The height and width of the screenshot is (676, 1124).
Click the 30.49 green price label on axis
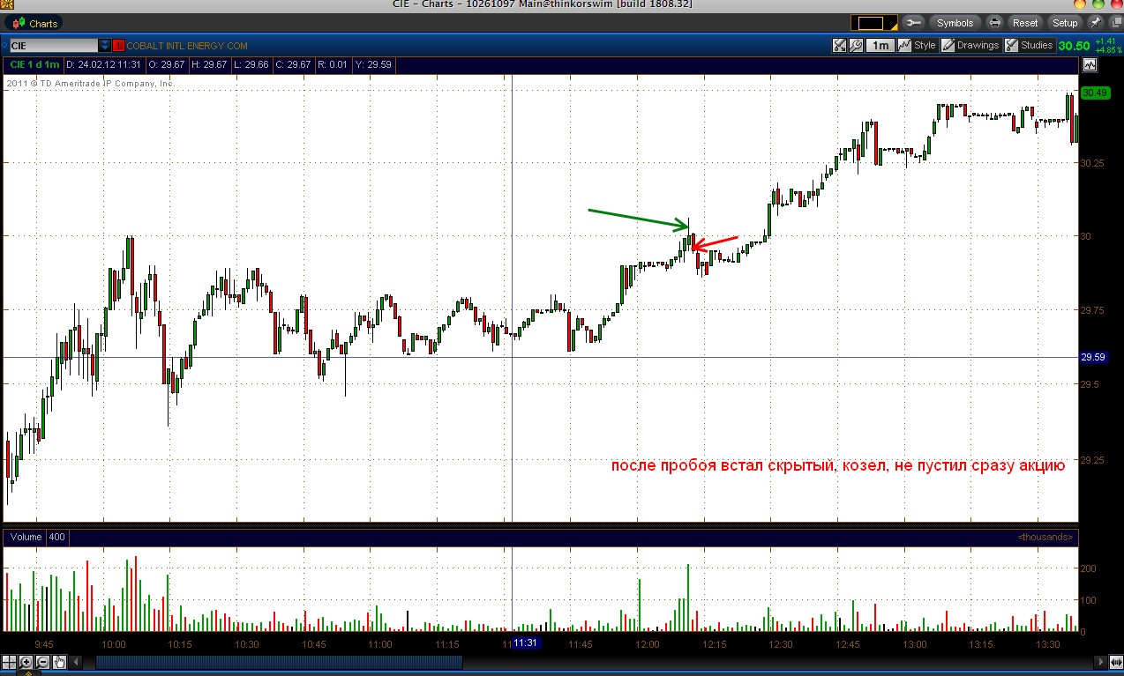[x=1094, y=93]
